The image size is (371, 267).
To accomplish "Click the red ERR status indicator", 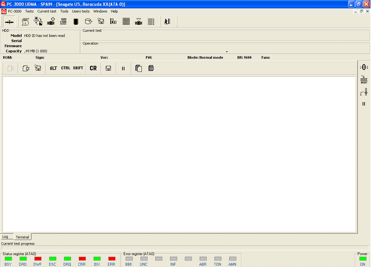I will pos(112,259).
